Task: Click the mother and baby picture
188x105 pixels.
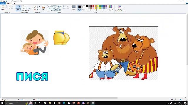Action: tap(35, 43)
